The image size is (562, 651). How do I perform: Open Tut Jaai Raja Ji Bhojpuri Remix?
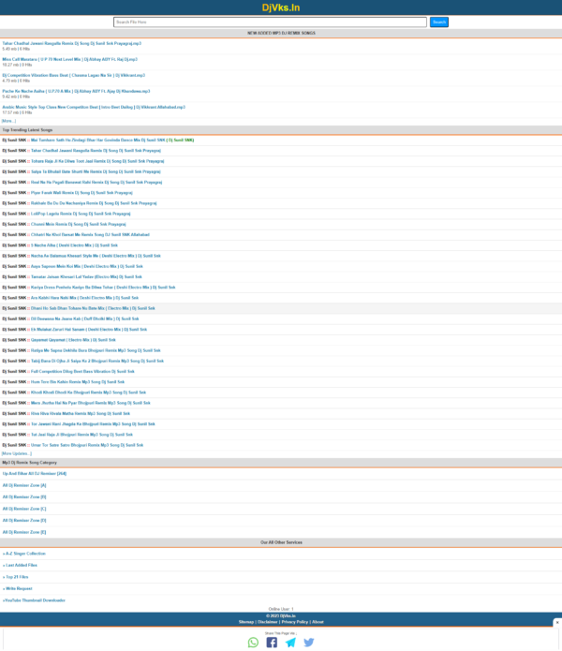point(81,435)
